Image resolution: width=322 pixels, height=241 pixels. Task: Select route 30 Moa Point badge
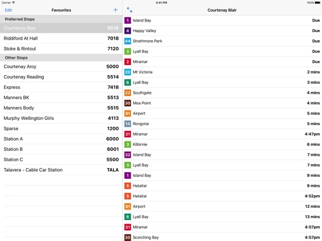pos(128,103)
